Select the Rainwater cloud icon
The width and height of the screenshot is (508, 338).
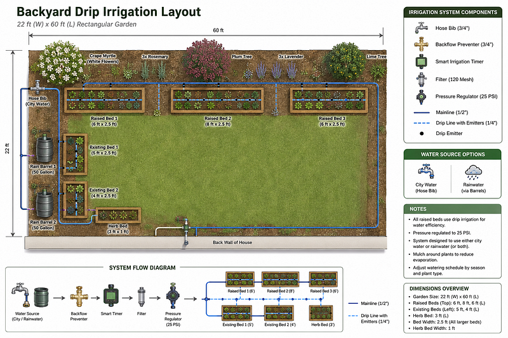[473, 172]
